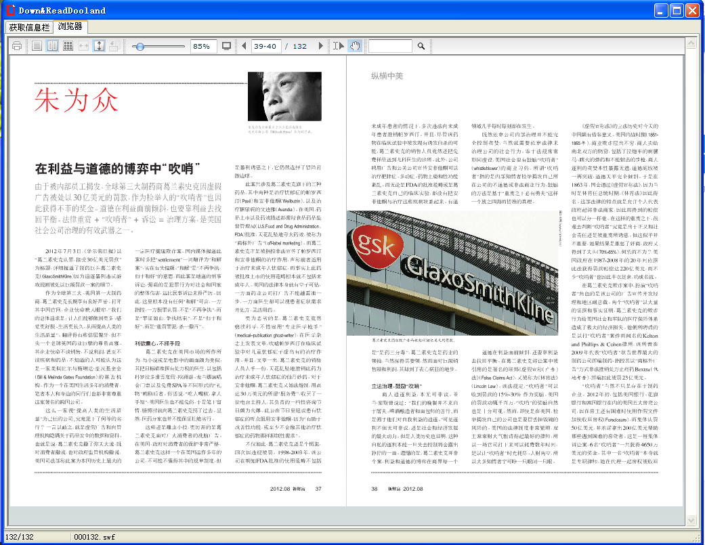Click status bar file name 000132.swf
705x545 pixels.
click(94, 537)
